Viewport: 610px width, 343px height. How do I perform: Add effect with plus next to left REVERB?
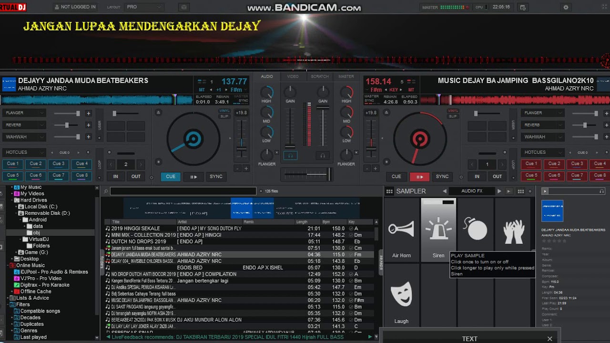coord(88,125)
